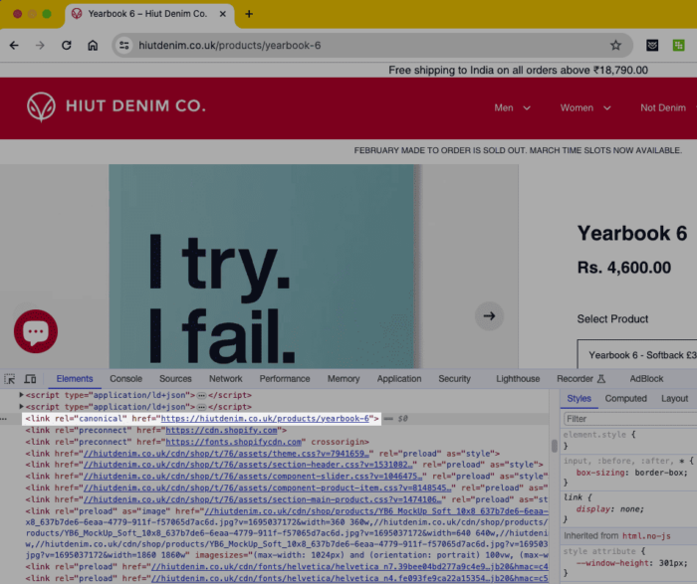Show collapsed content of second script tag

pos(201,407)
